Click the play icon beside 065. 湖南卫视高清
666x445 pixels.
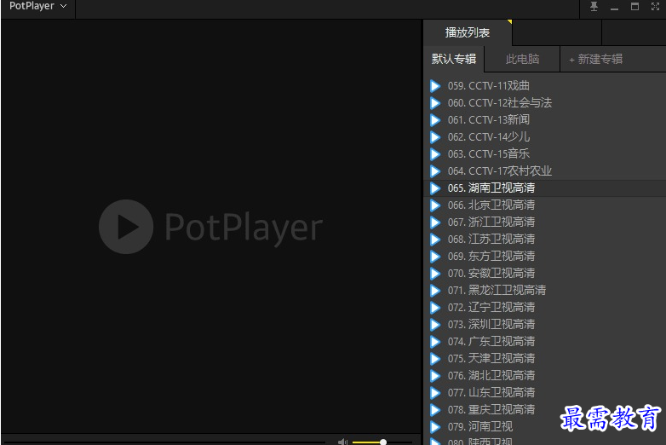tap(435, 188)
